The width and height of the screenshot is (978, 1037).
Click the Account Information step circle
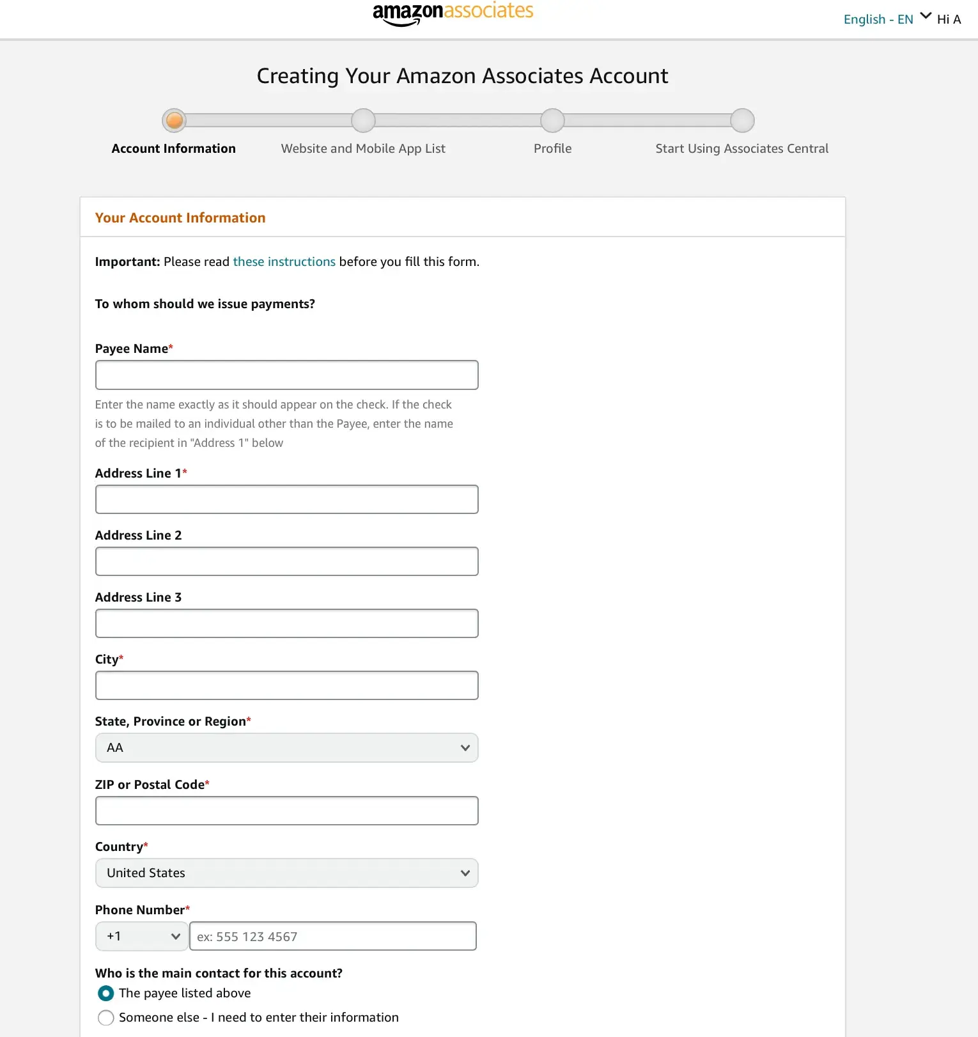(175, 120)
